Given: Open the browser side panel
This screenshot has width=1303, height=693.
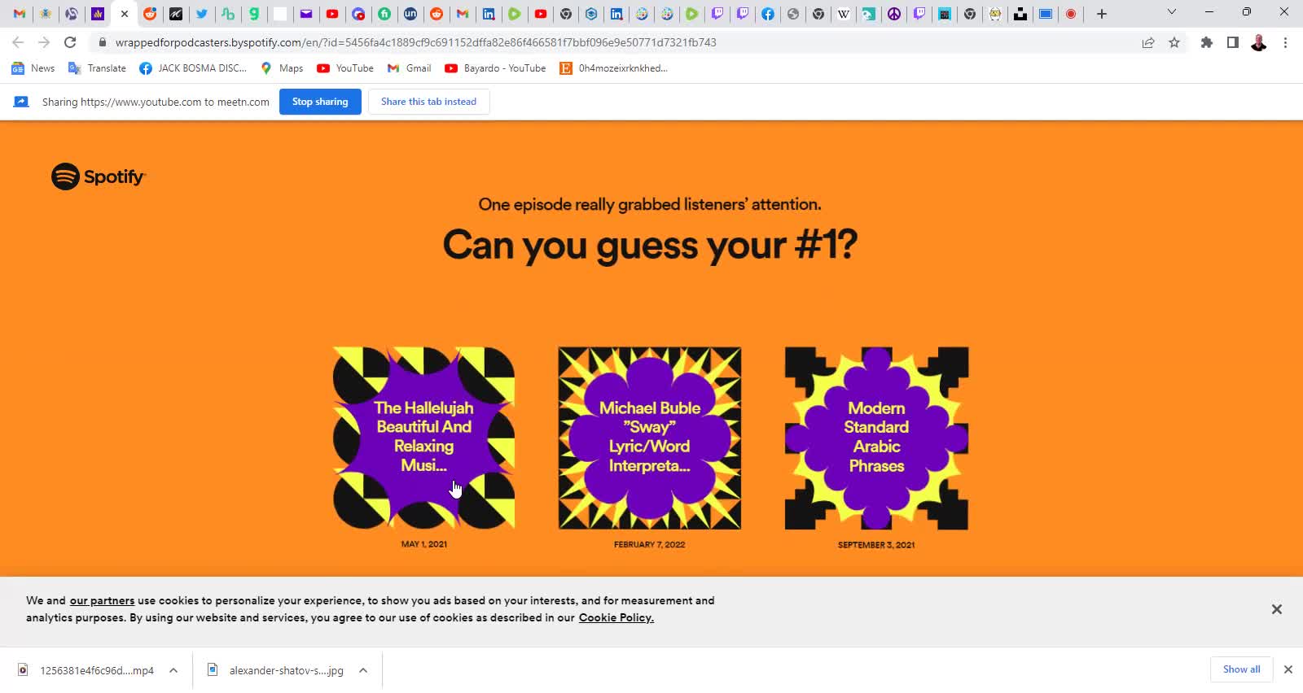Looking at the screenshot, I should click(1233, 42).
